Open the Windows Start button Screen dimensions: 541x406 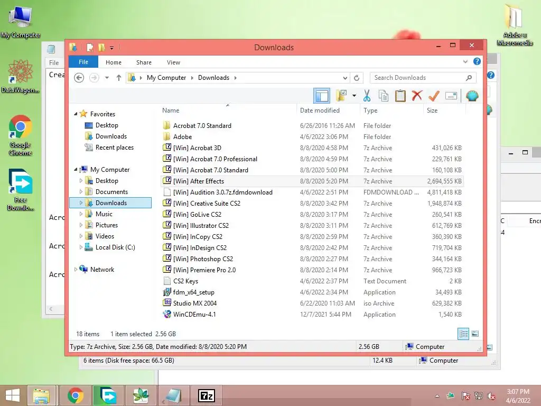tap(13, 395)
